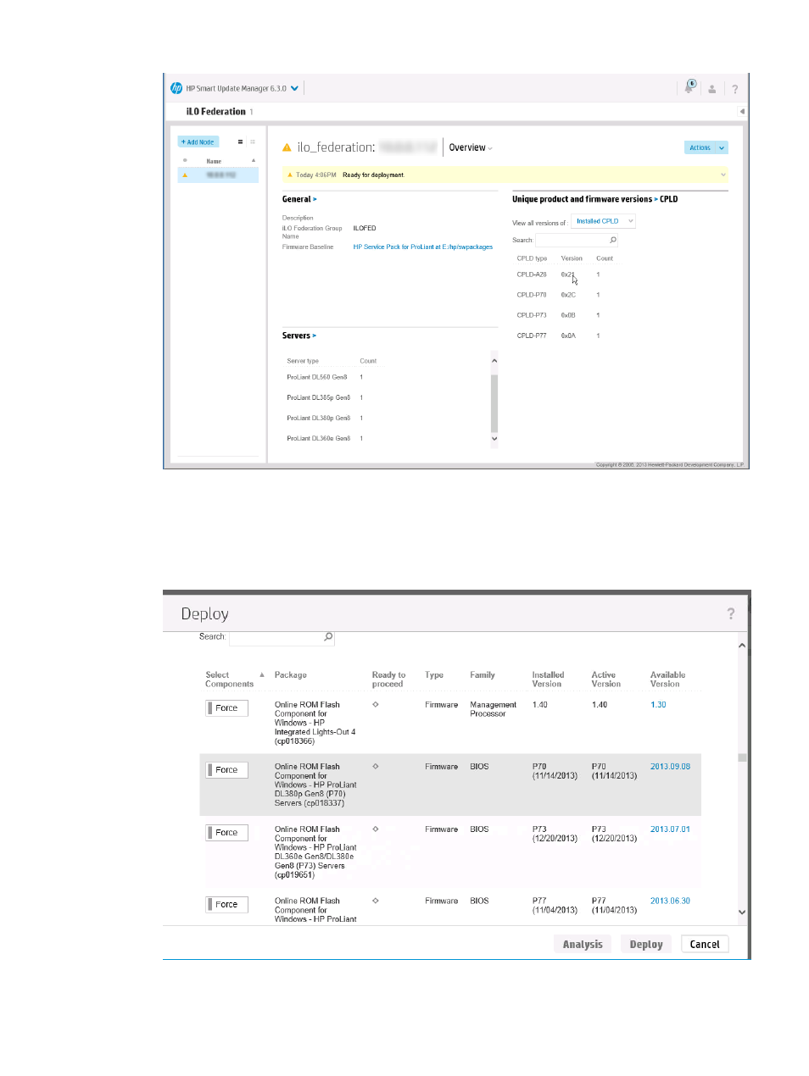809x1076 pixels.
Task: Switch node list to compact list view
Action: coord(241,142)
